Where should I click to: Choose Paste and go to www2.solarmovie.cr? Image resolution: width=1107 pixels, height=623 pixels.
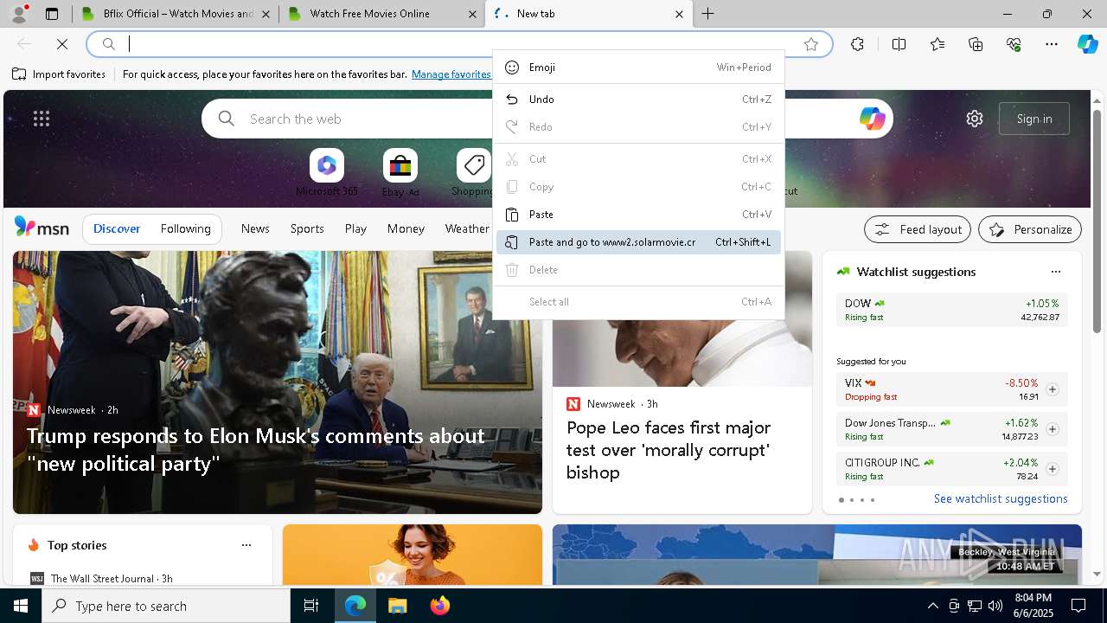[x=638, y=242]
